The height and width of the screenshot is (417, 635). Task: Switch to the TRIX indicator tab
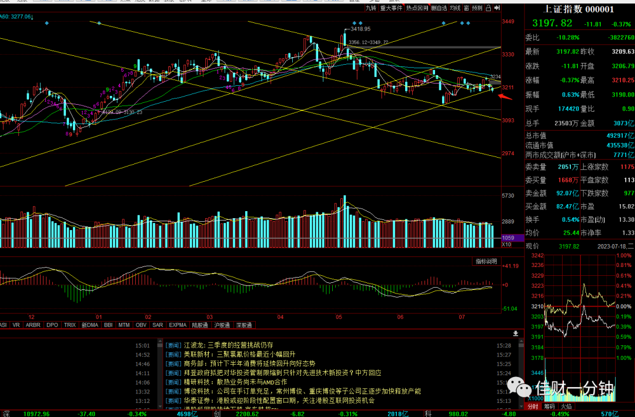click(69, 325)
